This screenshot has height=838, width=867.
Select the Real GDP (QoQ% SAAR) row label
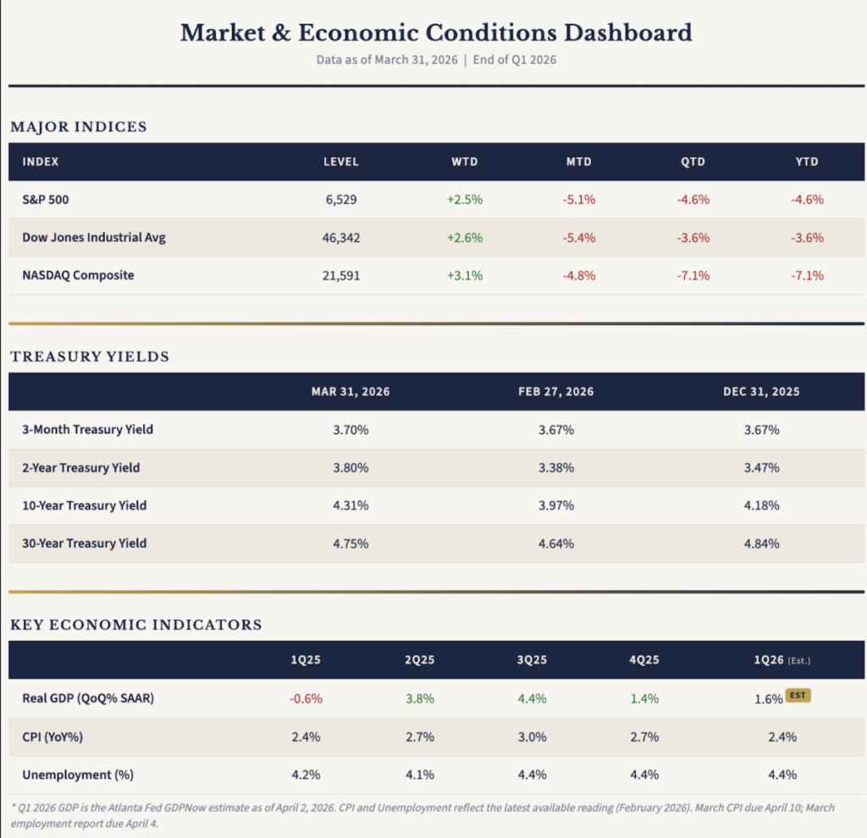(91, 699)
